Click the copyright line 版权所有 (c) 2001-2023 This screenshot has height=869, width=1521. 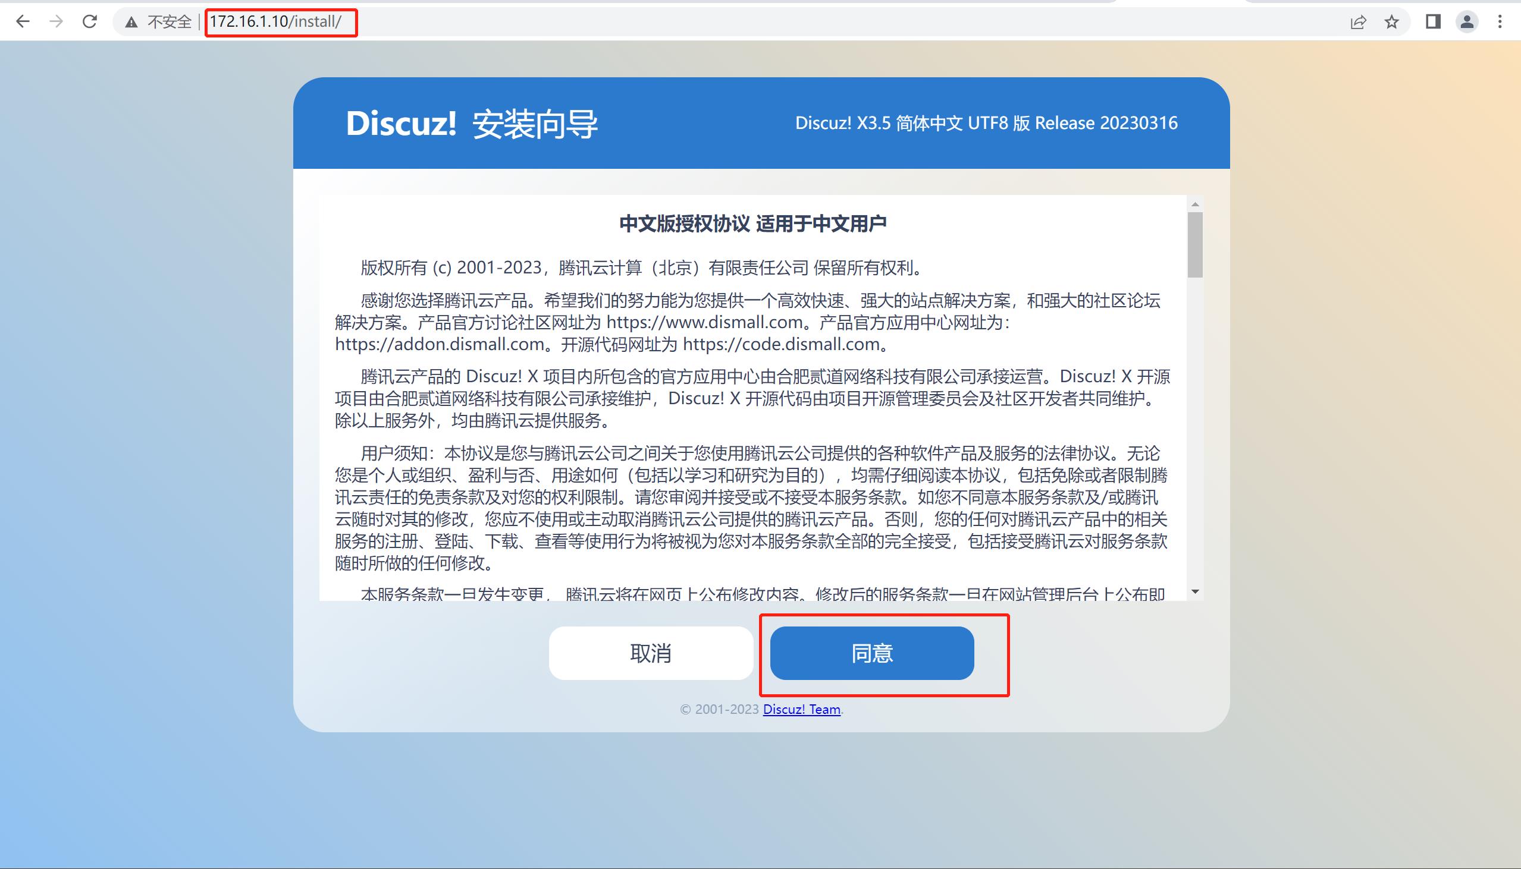coord(451,267)
